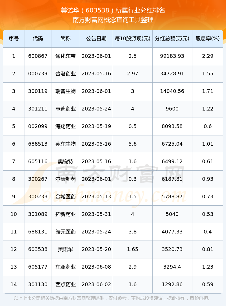Click the 序号 column header
The width and height of the screenshot is (226, 306).
[14, 39]
